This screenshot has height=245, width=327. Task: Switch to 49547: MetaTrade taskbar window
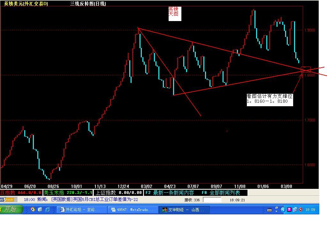[x=133, y=210]
